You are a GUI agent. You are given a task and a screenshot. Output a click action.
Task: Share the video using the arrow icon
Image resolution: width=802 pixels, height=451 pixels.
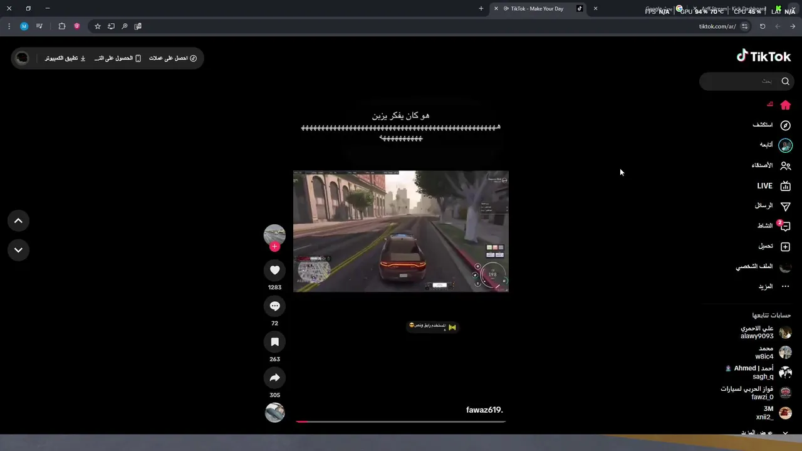tap(274, 378)
